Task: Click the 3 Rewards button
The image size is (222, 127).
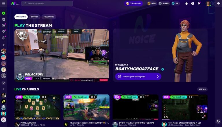Action: pos(134,3)
